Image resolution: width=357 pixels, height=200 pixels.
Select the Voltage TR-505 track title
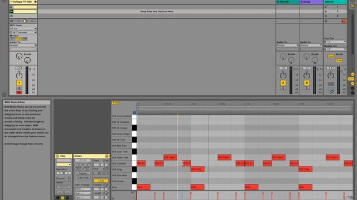pyautogui.click(x=23, y=2)
